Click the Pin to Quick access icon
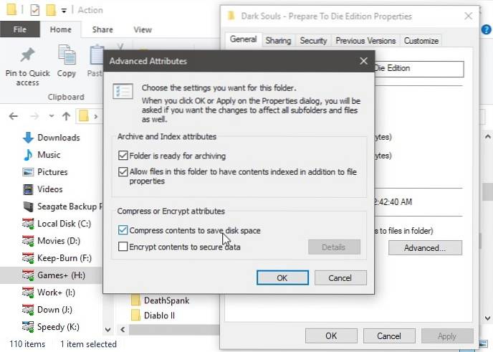The width and height of the screenshot is (493, 352). (x=28, y=55)
